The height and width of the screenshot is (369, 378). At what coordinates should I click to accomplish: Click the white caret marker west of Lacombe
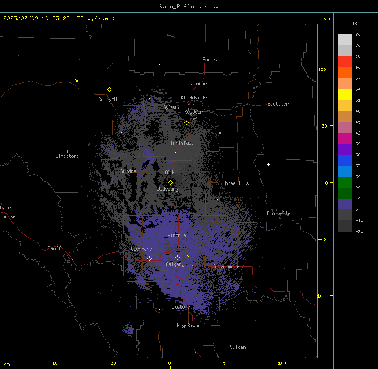click(x=174, y=87)
